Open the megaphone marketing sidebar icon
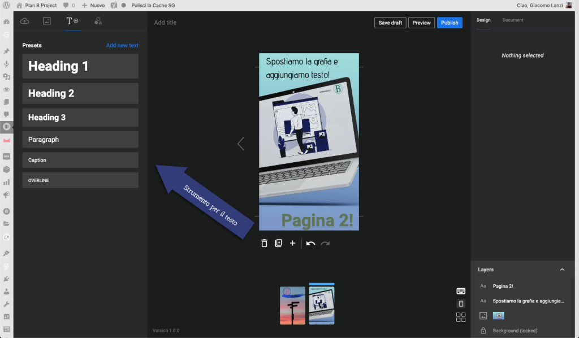 (6, 195)
